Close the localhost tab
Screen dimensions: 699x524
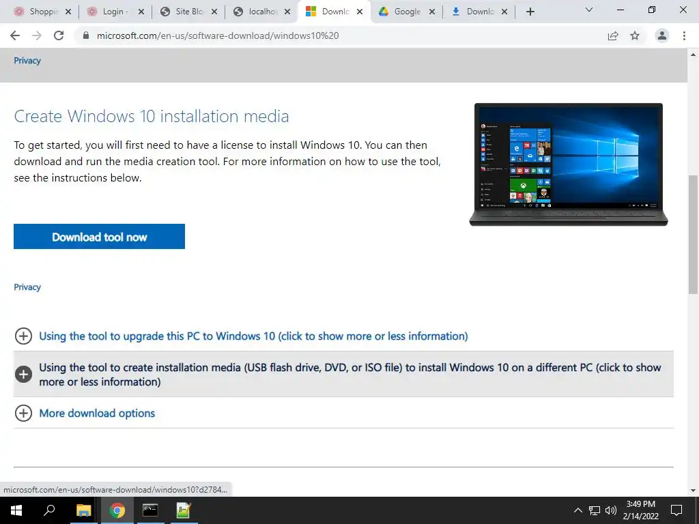pos(287,12)
